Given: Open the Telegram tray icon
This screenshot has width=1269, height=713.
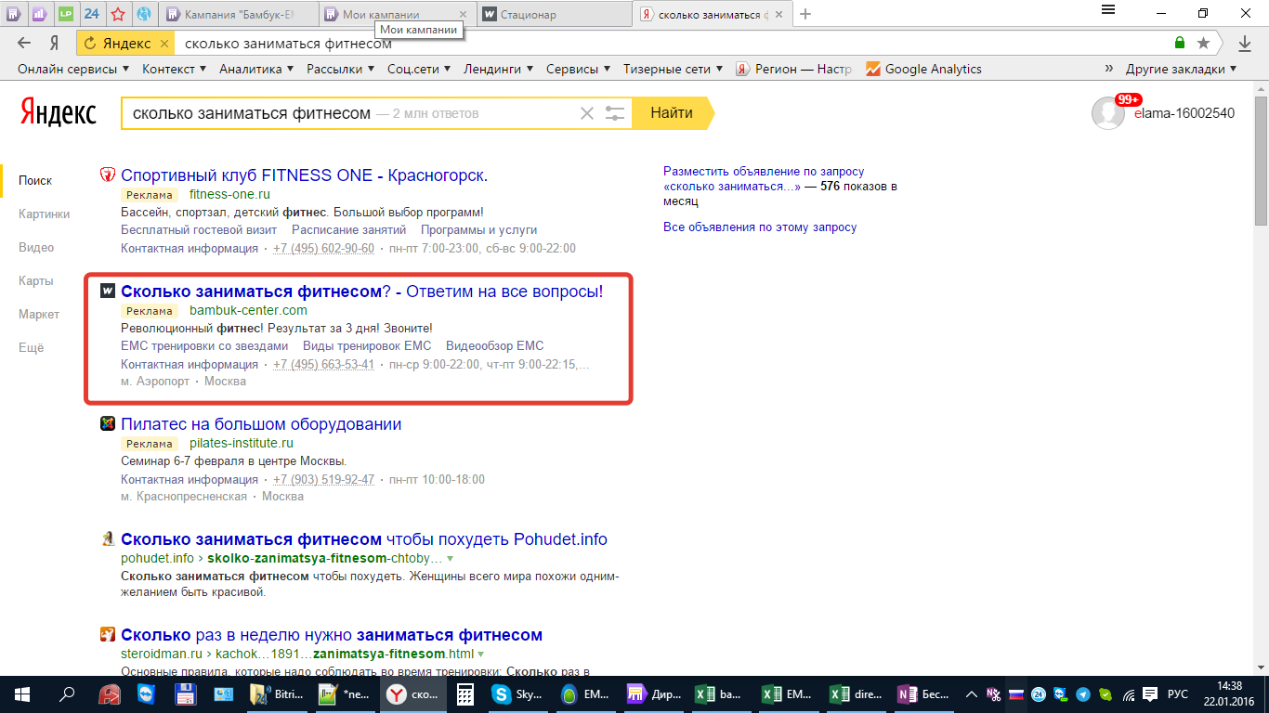Looking at the screenshot, I should pyautogui.click(x=1082, y=694).
